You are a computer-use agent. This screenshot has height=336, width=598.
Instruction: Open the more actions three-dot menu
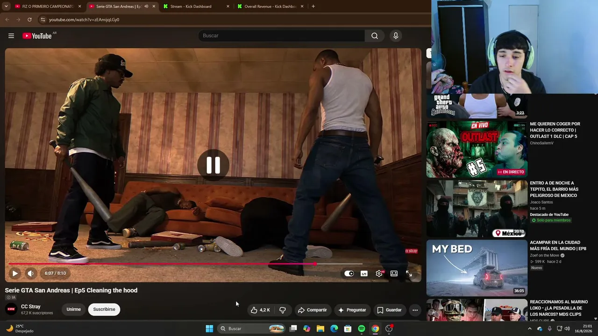[x=415, y=310]
